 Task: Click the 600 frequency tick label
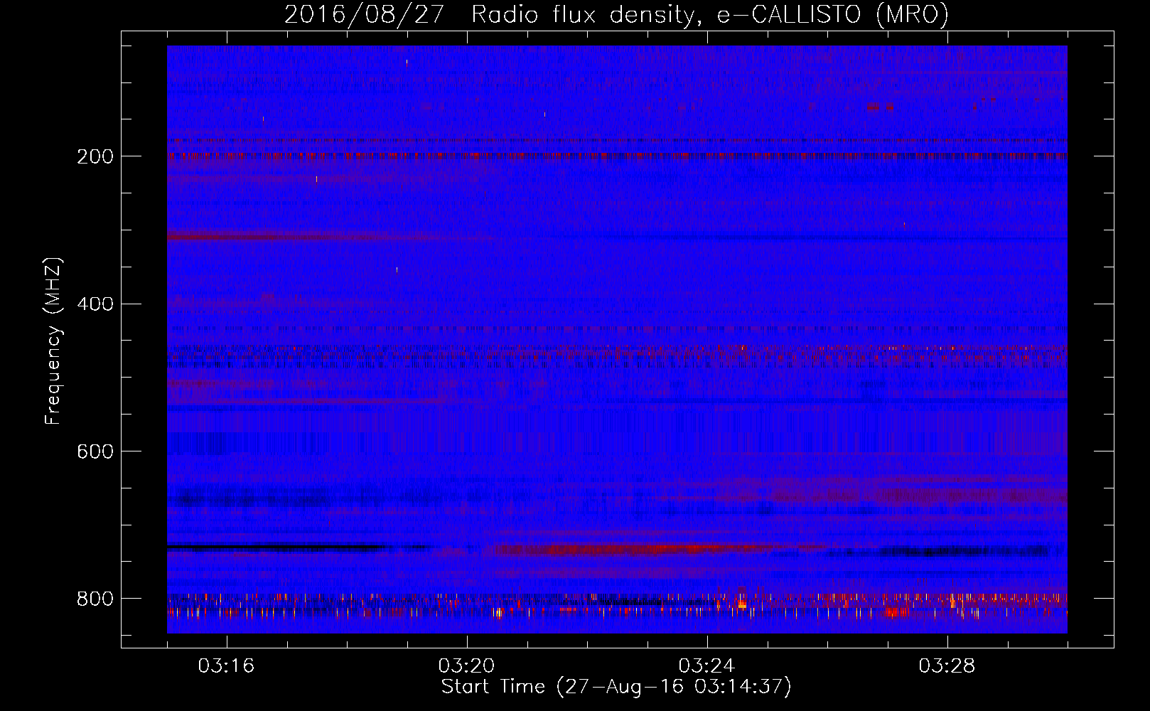click(95, 451)
